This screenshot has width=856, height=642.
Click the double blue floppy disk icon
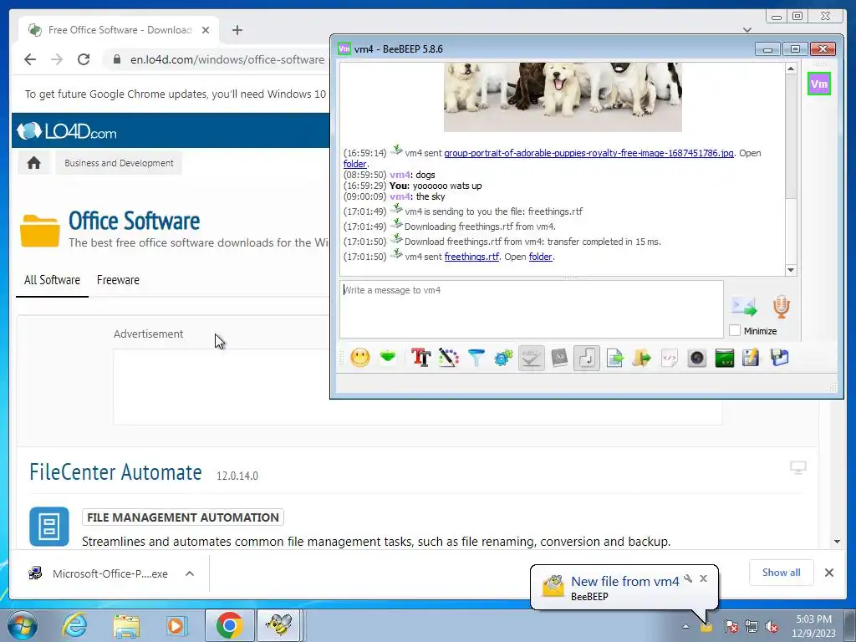click(780, 358)
